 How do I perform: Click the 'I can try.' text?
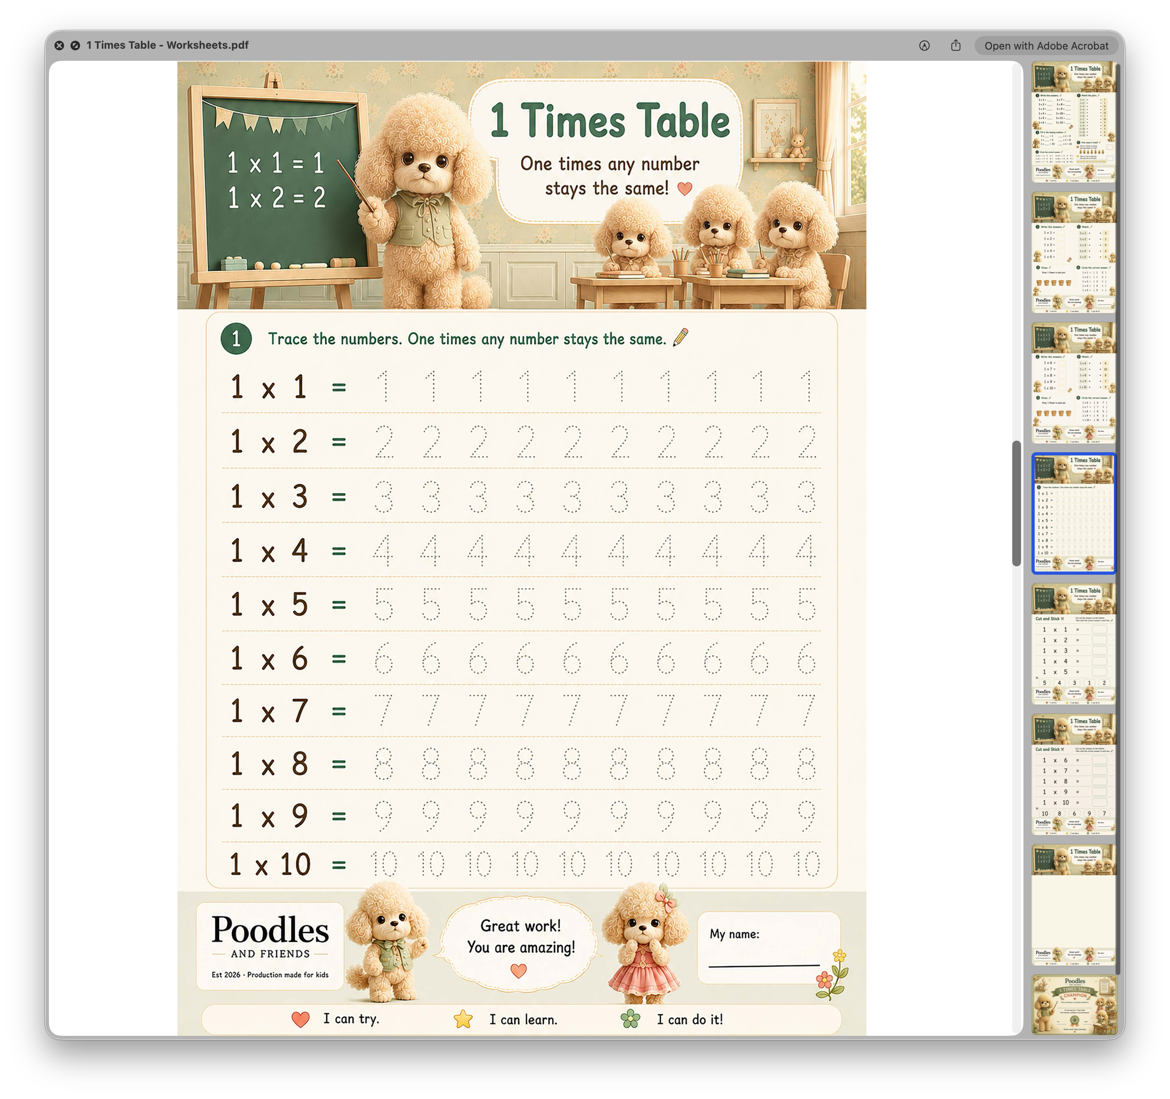pos(351,1019)
